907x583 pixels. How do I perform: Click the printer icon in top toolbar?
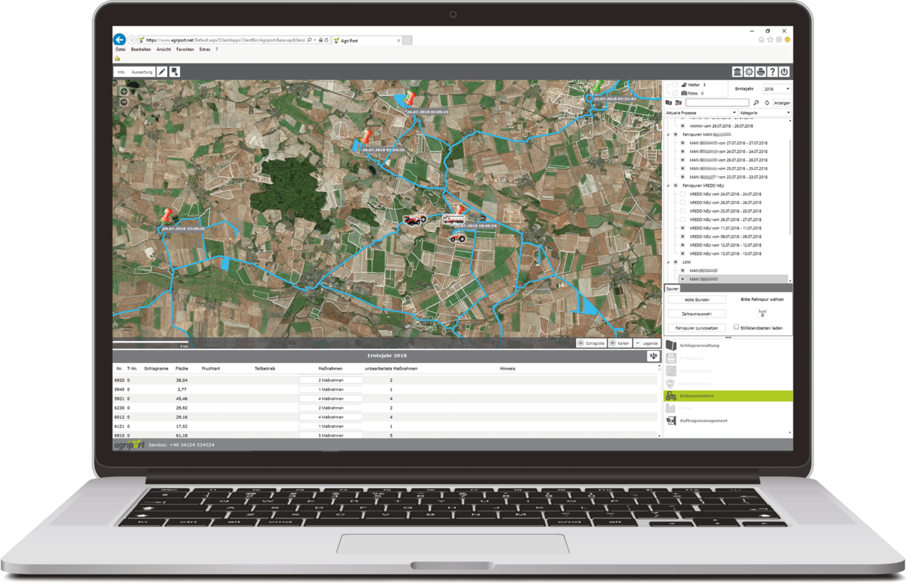(760, 72)
